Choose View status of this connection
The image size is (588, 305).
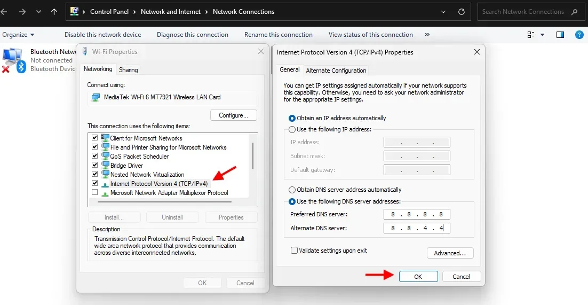point(370,35)
